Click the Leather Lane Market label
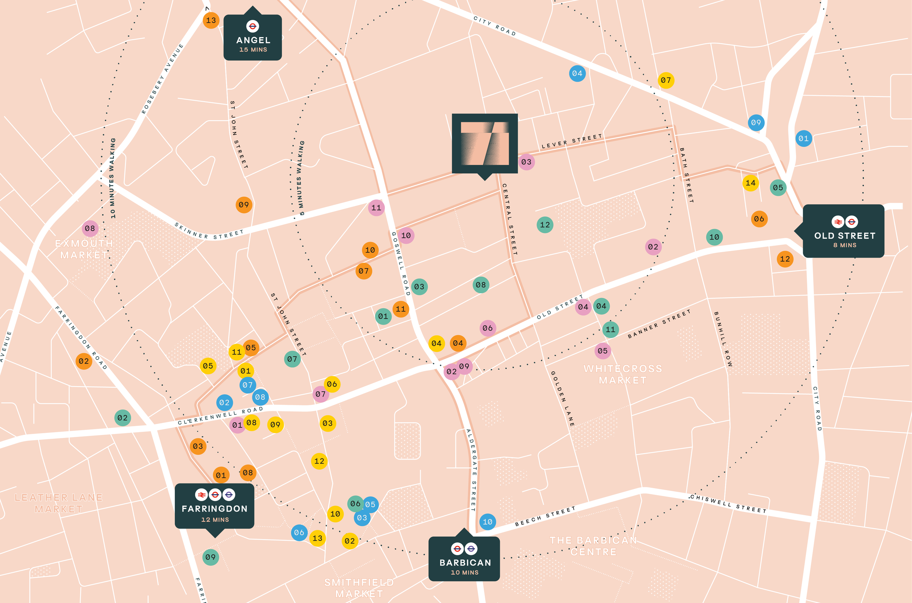The height and width of the screenshot is (603, 912). tap(58, 503)
